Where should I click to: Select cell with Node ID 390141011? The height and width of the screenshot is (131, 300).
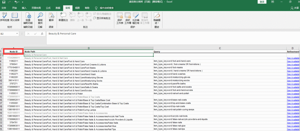click(13, 81)
